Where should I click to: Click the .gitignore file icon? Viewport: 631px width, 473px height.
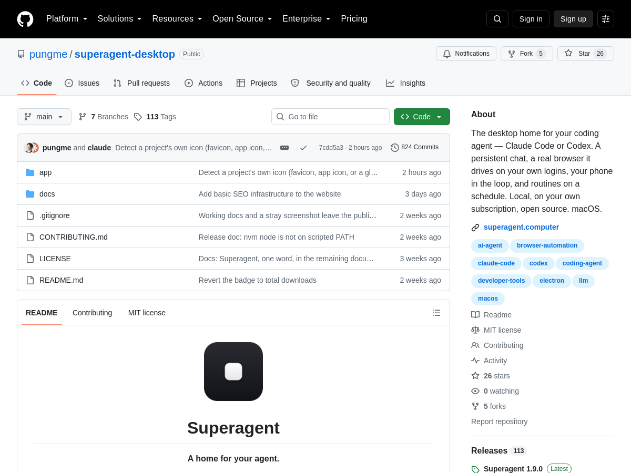click(30, 215)
